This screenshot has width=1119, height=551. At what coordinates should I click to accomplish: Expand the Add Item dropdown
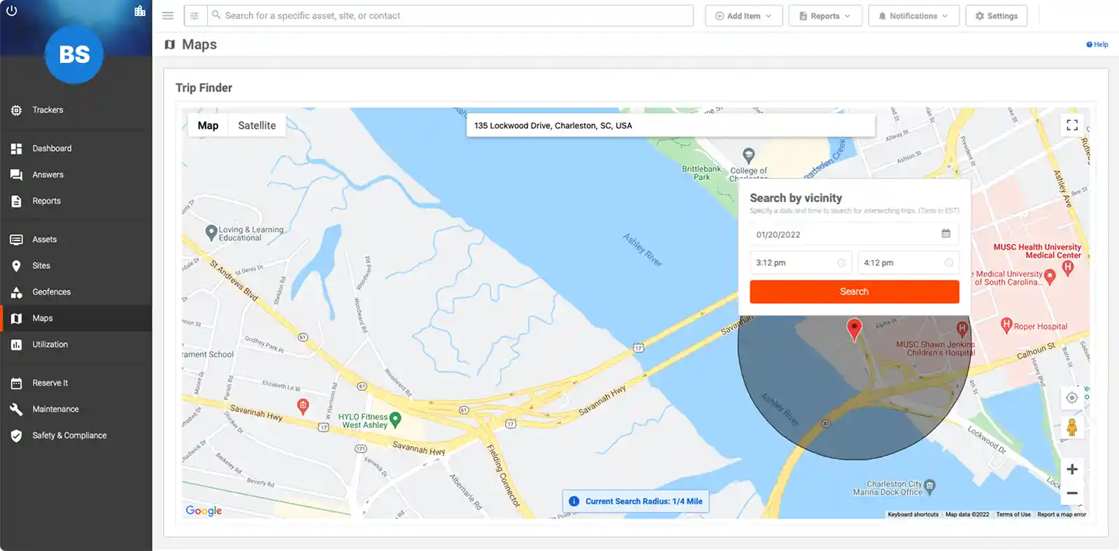743,16
